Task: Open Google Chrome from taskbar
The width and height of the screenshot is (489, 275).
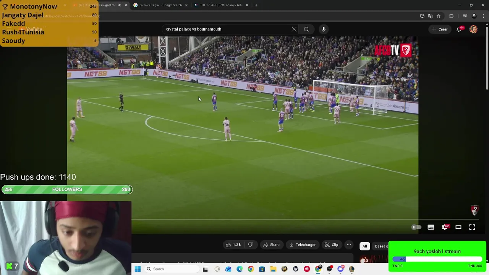Action: point(251,269)
